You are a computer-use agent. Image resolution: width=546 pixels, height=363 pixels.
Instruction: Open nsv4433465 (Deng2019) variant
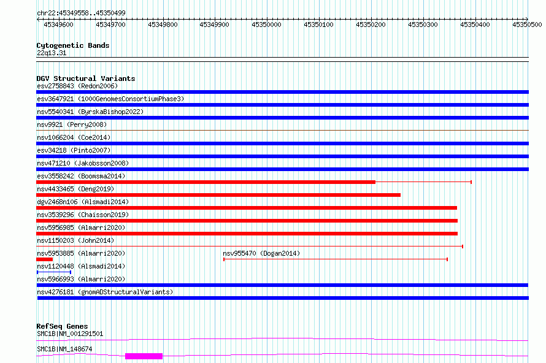(x=75, y=189)
